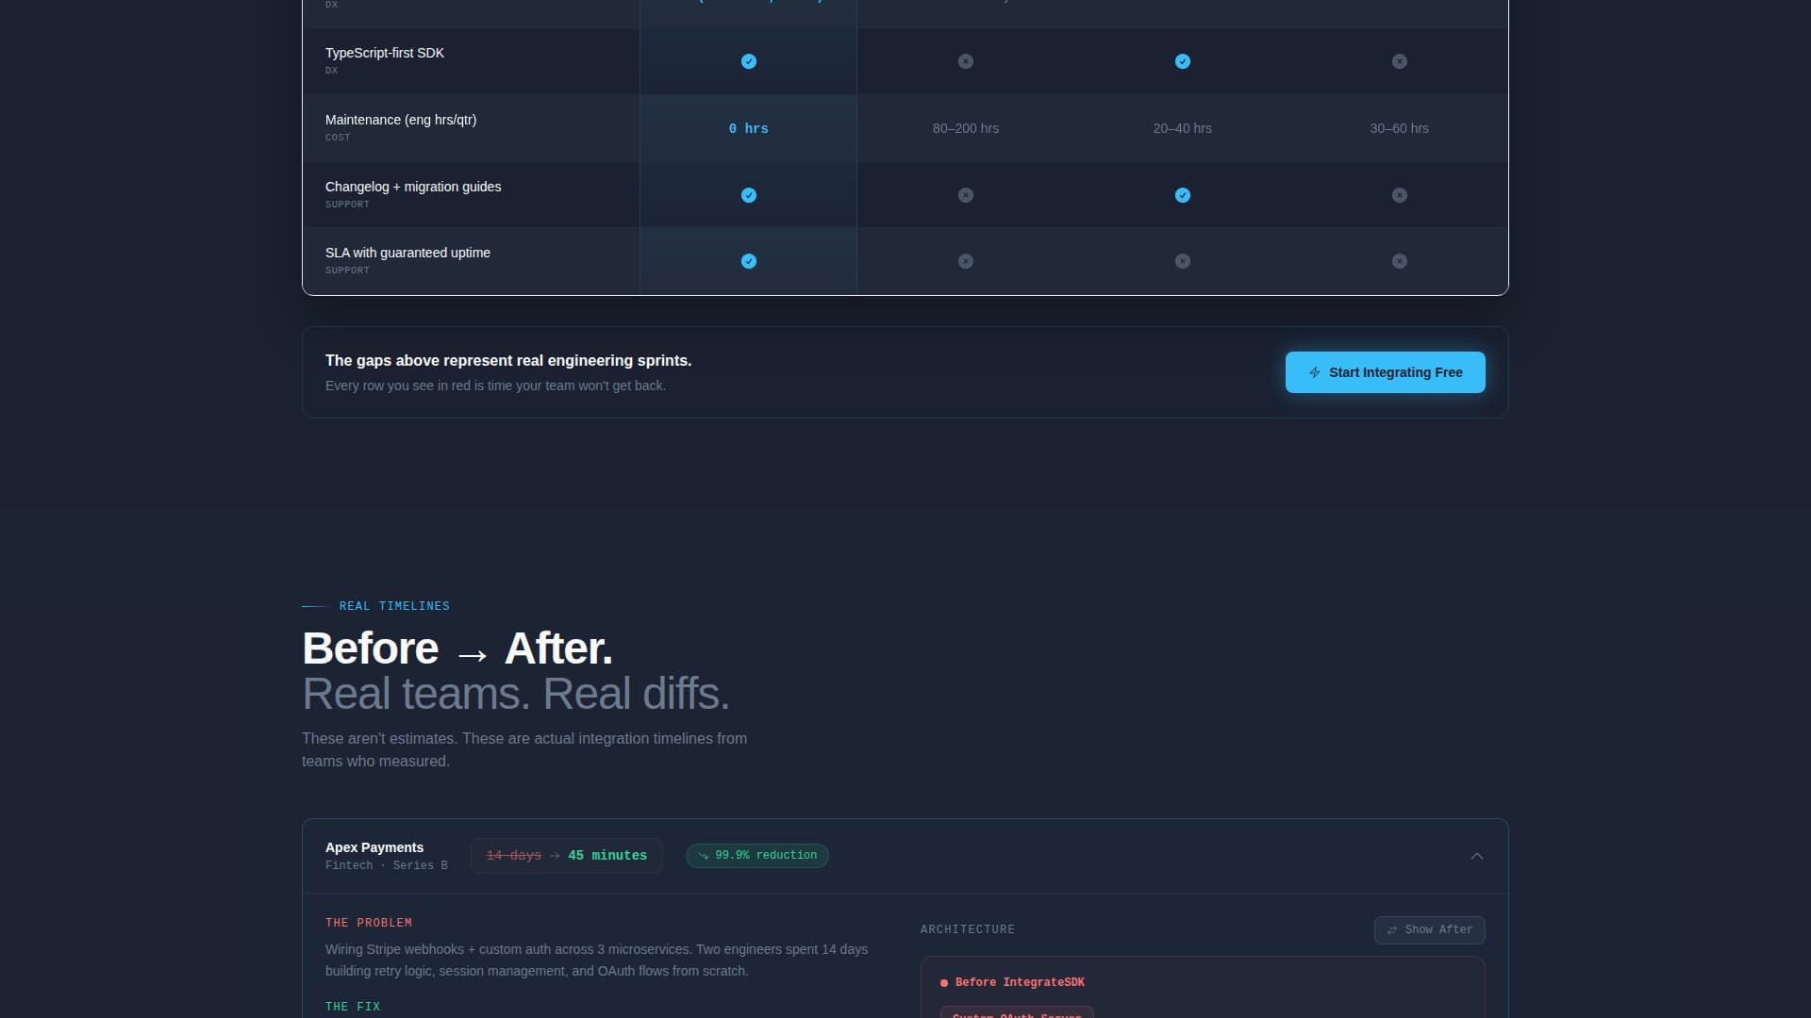The height and width of the screenshot is (1018, 1811).
Task: Click the TypeScript-first SDK row label
Action: tap(385, 53)
